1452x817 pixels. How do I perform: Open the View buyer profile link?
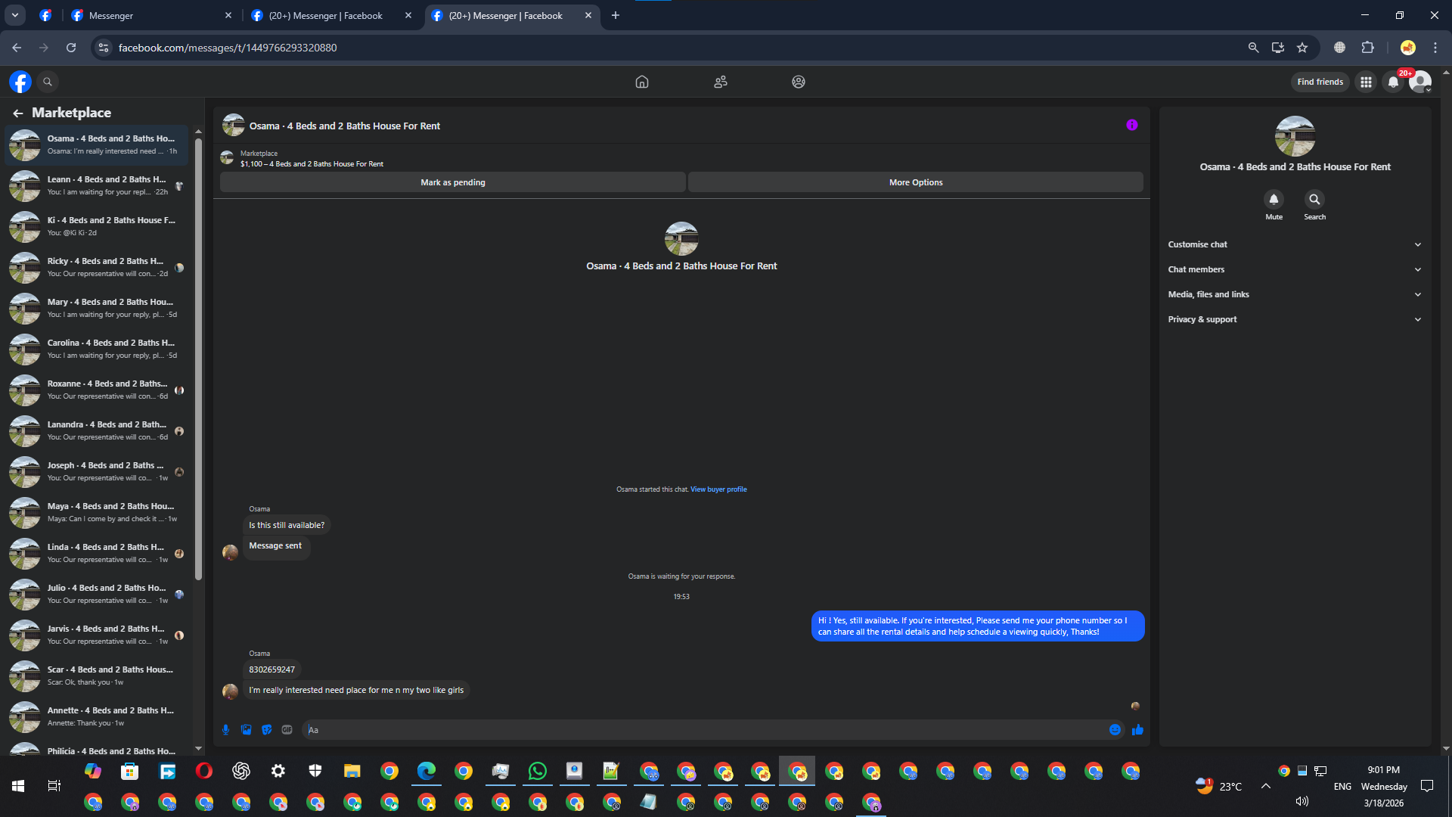point(718,489)
